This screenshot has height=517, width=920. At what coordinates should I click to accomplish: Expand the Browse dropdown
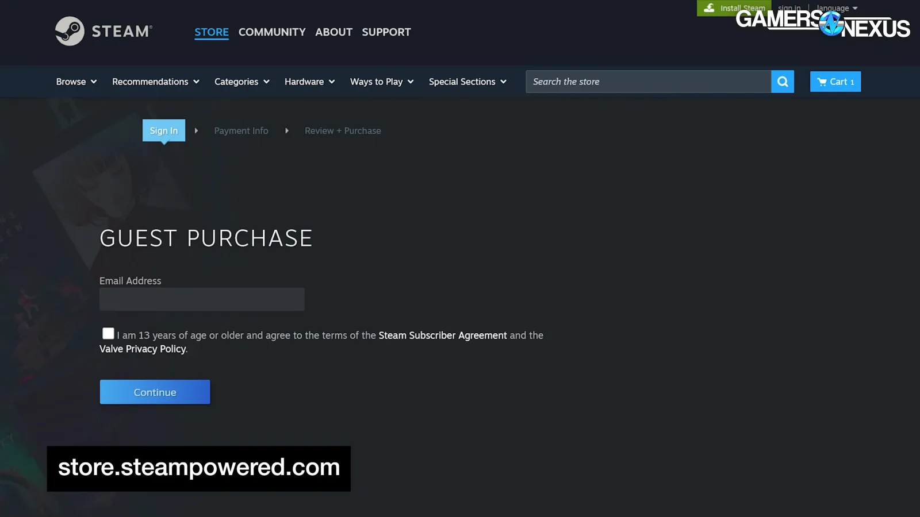pyautogui.click(x=76, y=82)
